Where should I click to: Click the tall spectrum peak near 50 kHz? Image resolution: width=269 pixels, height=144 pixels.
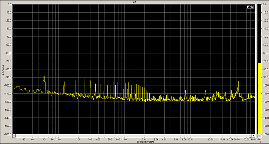click(238, 82)
